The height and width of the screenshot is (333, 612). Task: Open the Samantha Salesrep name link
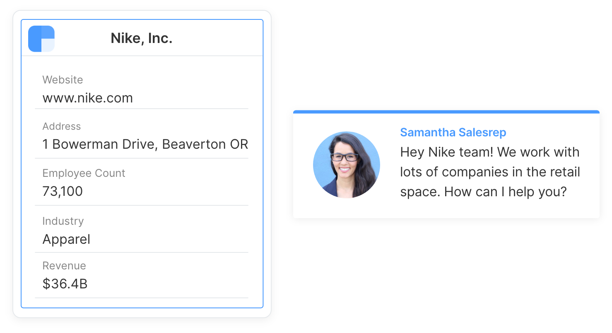[x=453, y=133]
